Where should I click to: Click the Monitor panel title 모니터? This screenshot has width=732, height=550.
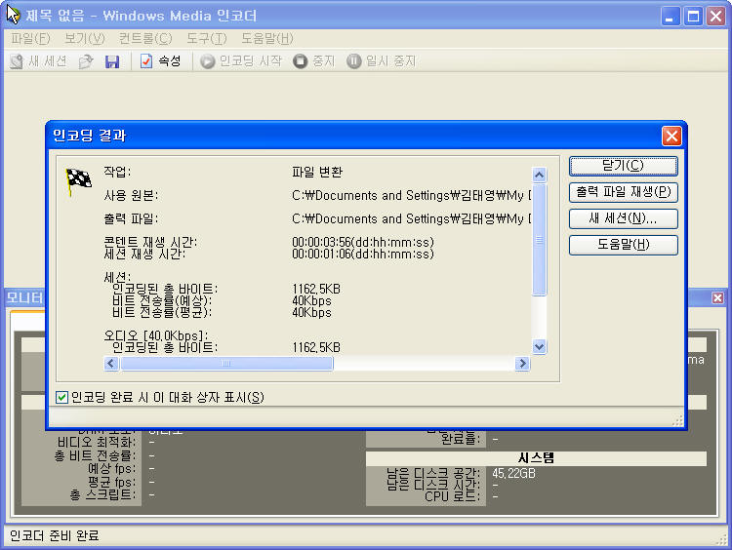pos(24,298)
